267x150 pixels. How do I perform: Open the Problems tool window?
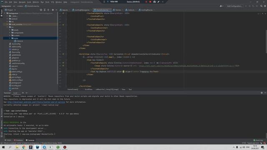[18, 140]
